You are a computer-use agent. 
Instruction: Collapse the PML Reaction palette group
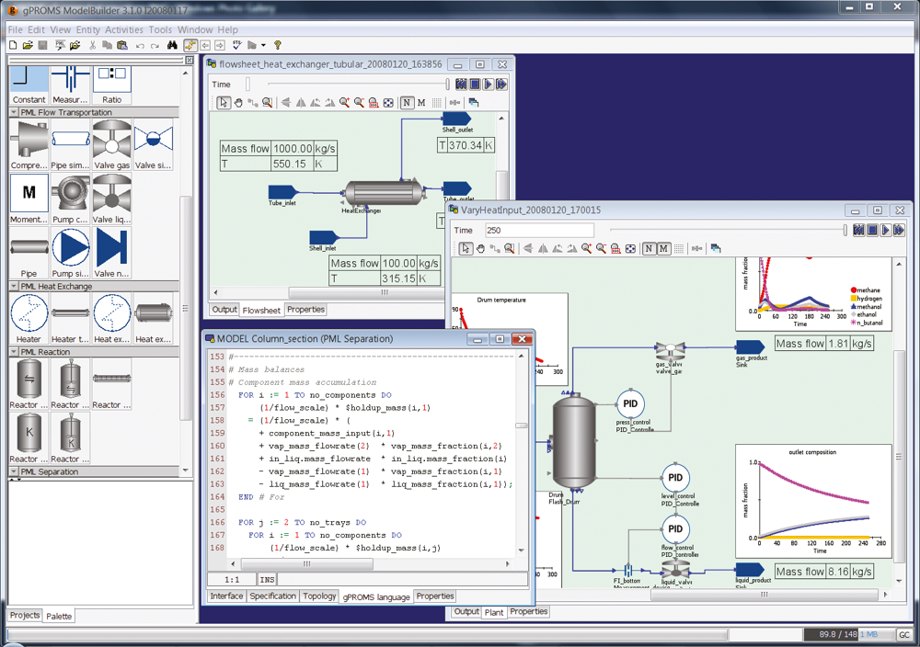point(14,352)
